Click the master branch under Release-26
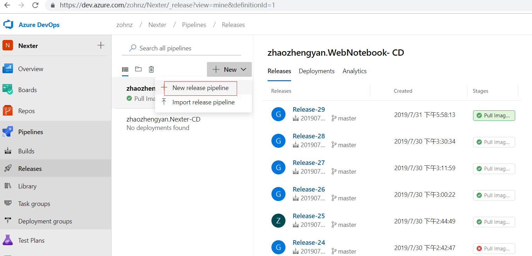 (x=344, y=198)
